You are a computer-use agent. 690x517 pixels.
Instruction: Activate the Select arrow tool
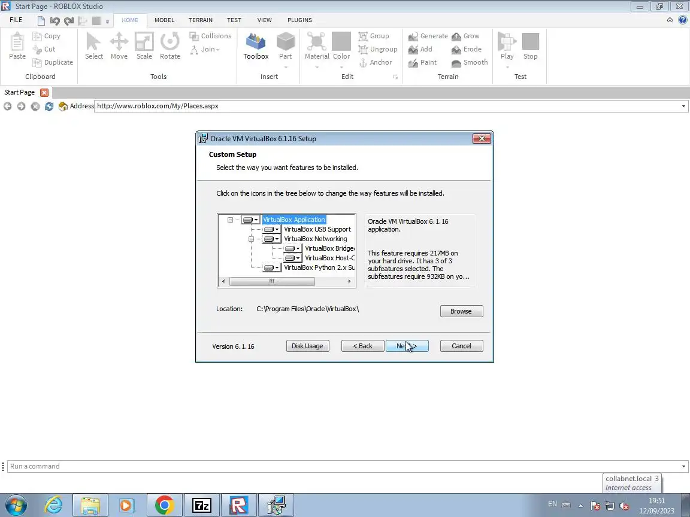point(93,45)
